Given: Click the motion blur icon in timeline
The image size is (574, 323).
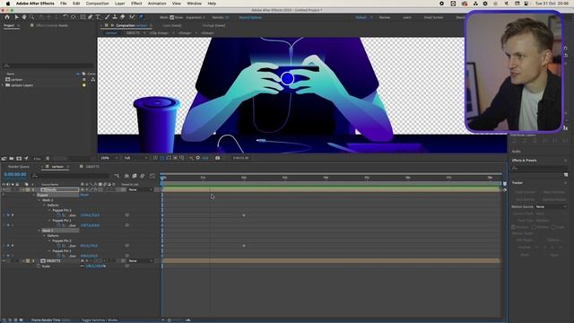Looking at the screenshot, I should (x=143, y=176).
